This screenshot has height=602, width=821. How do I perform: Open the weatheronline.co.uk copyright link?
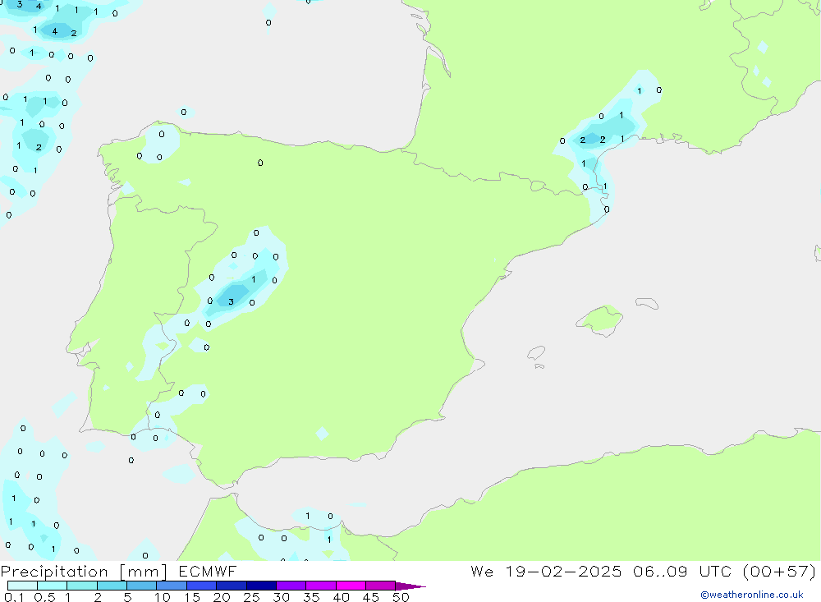pos(751,595)
